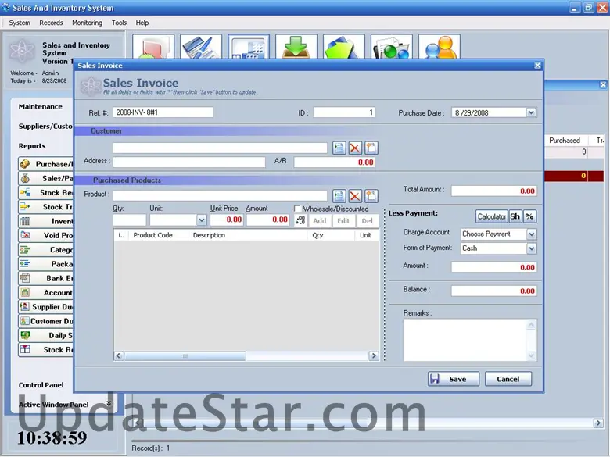Open the Sales/Payment report in sidebar

click(x=46, y=178)
